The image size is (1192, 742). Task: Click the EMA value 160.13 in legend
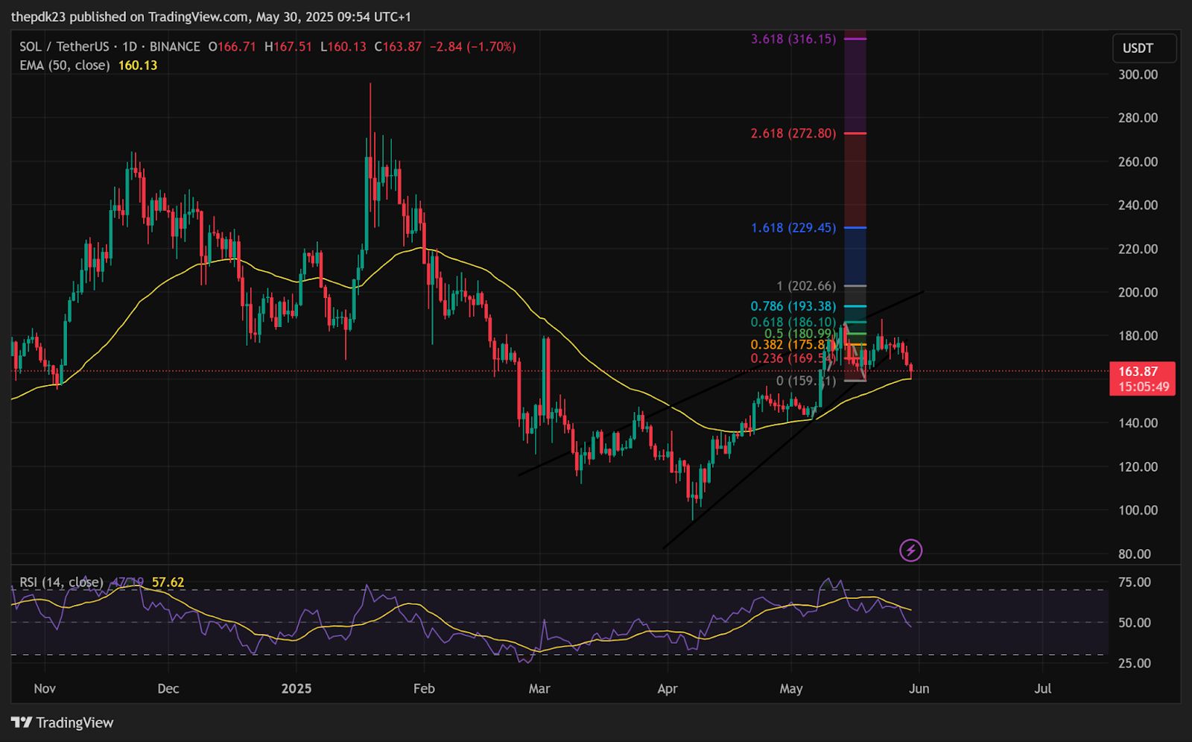click(138, 66)
